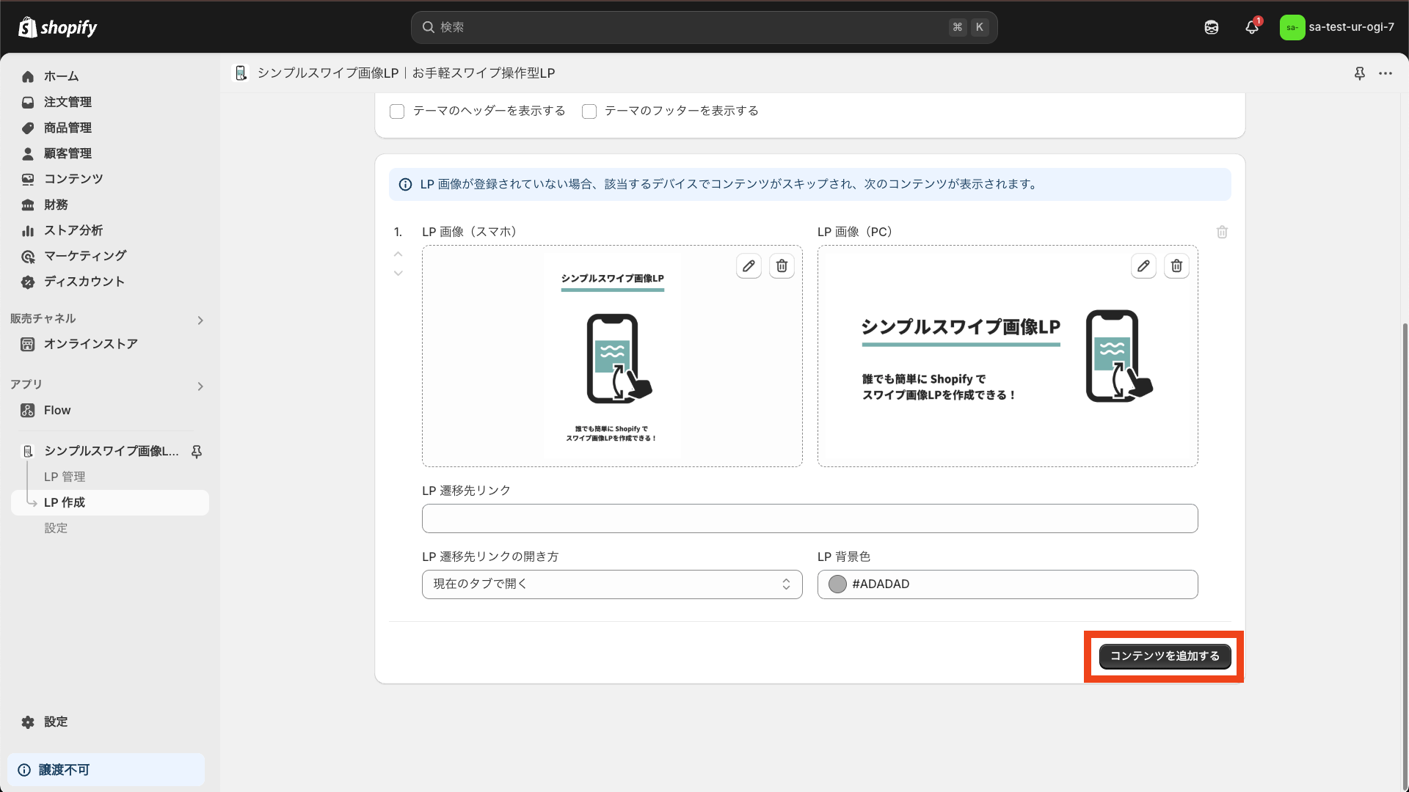1409x792 pixels.
Task: Pin the app using header pin icon
Action: (1359, 73)
